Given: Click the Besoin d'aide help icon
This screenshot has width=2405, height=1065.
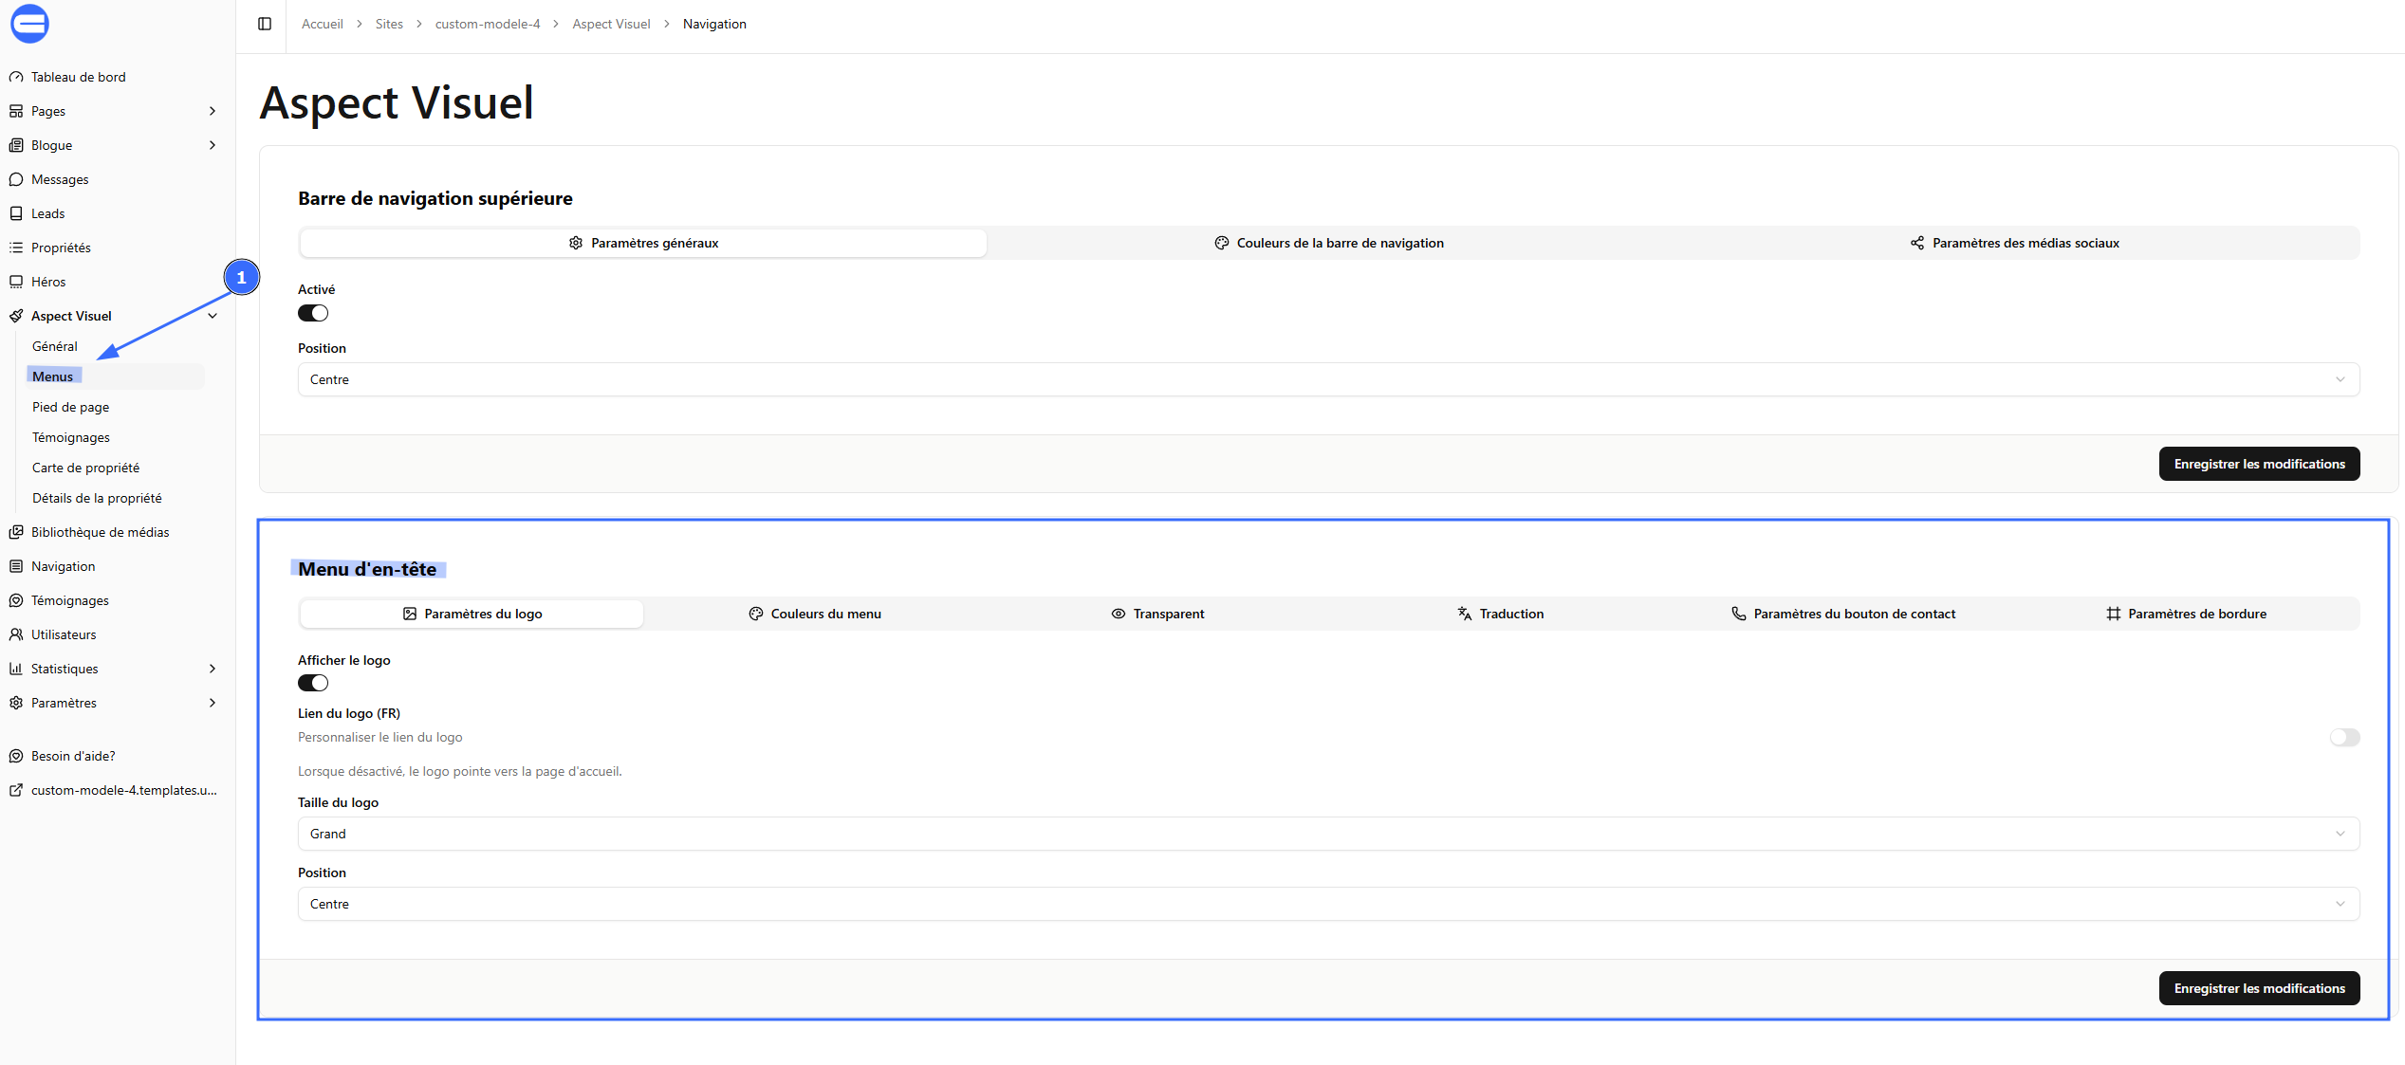Looking at the screenshot, I should tap(16, 756).
